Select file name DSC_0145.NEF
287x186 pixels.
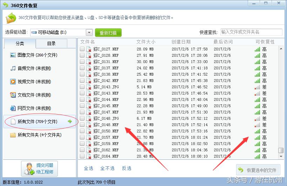click(x=106, y=106)
